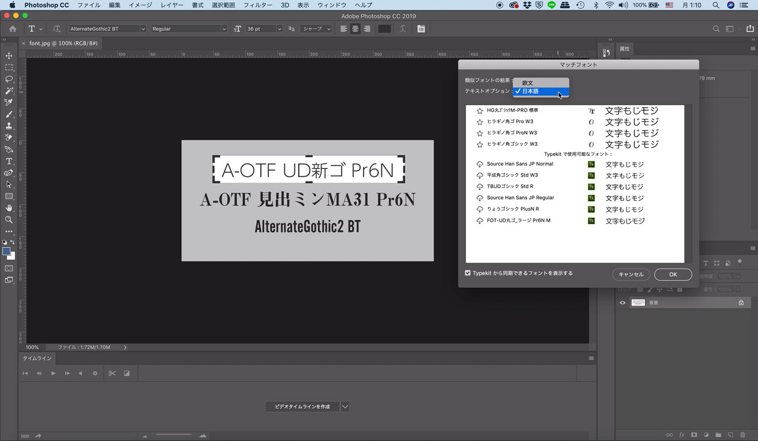This screenshot has width=758, height=441.
Task: Select the Magic Wand tool
Action: click(x=9, y=90)
